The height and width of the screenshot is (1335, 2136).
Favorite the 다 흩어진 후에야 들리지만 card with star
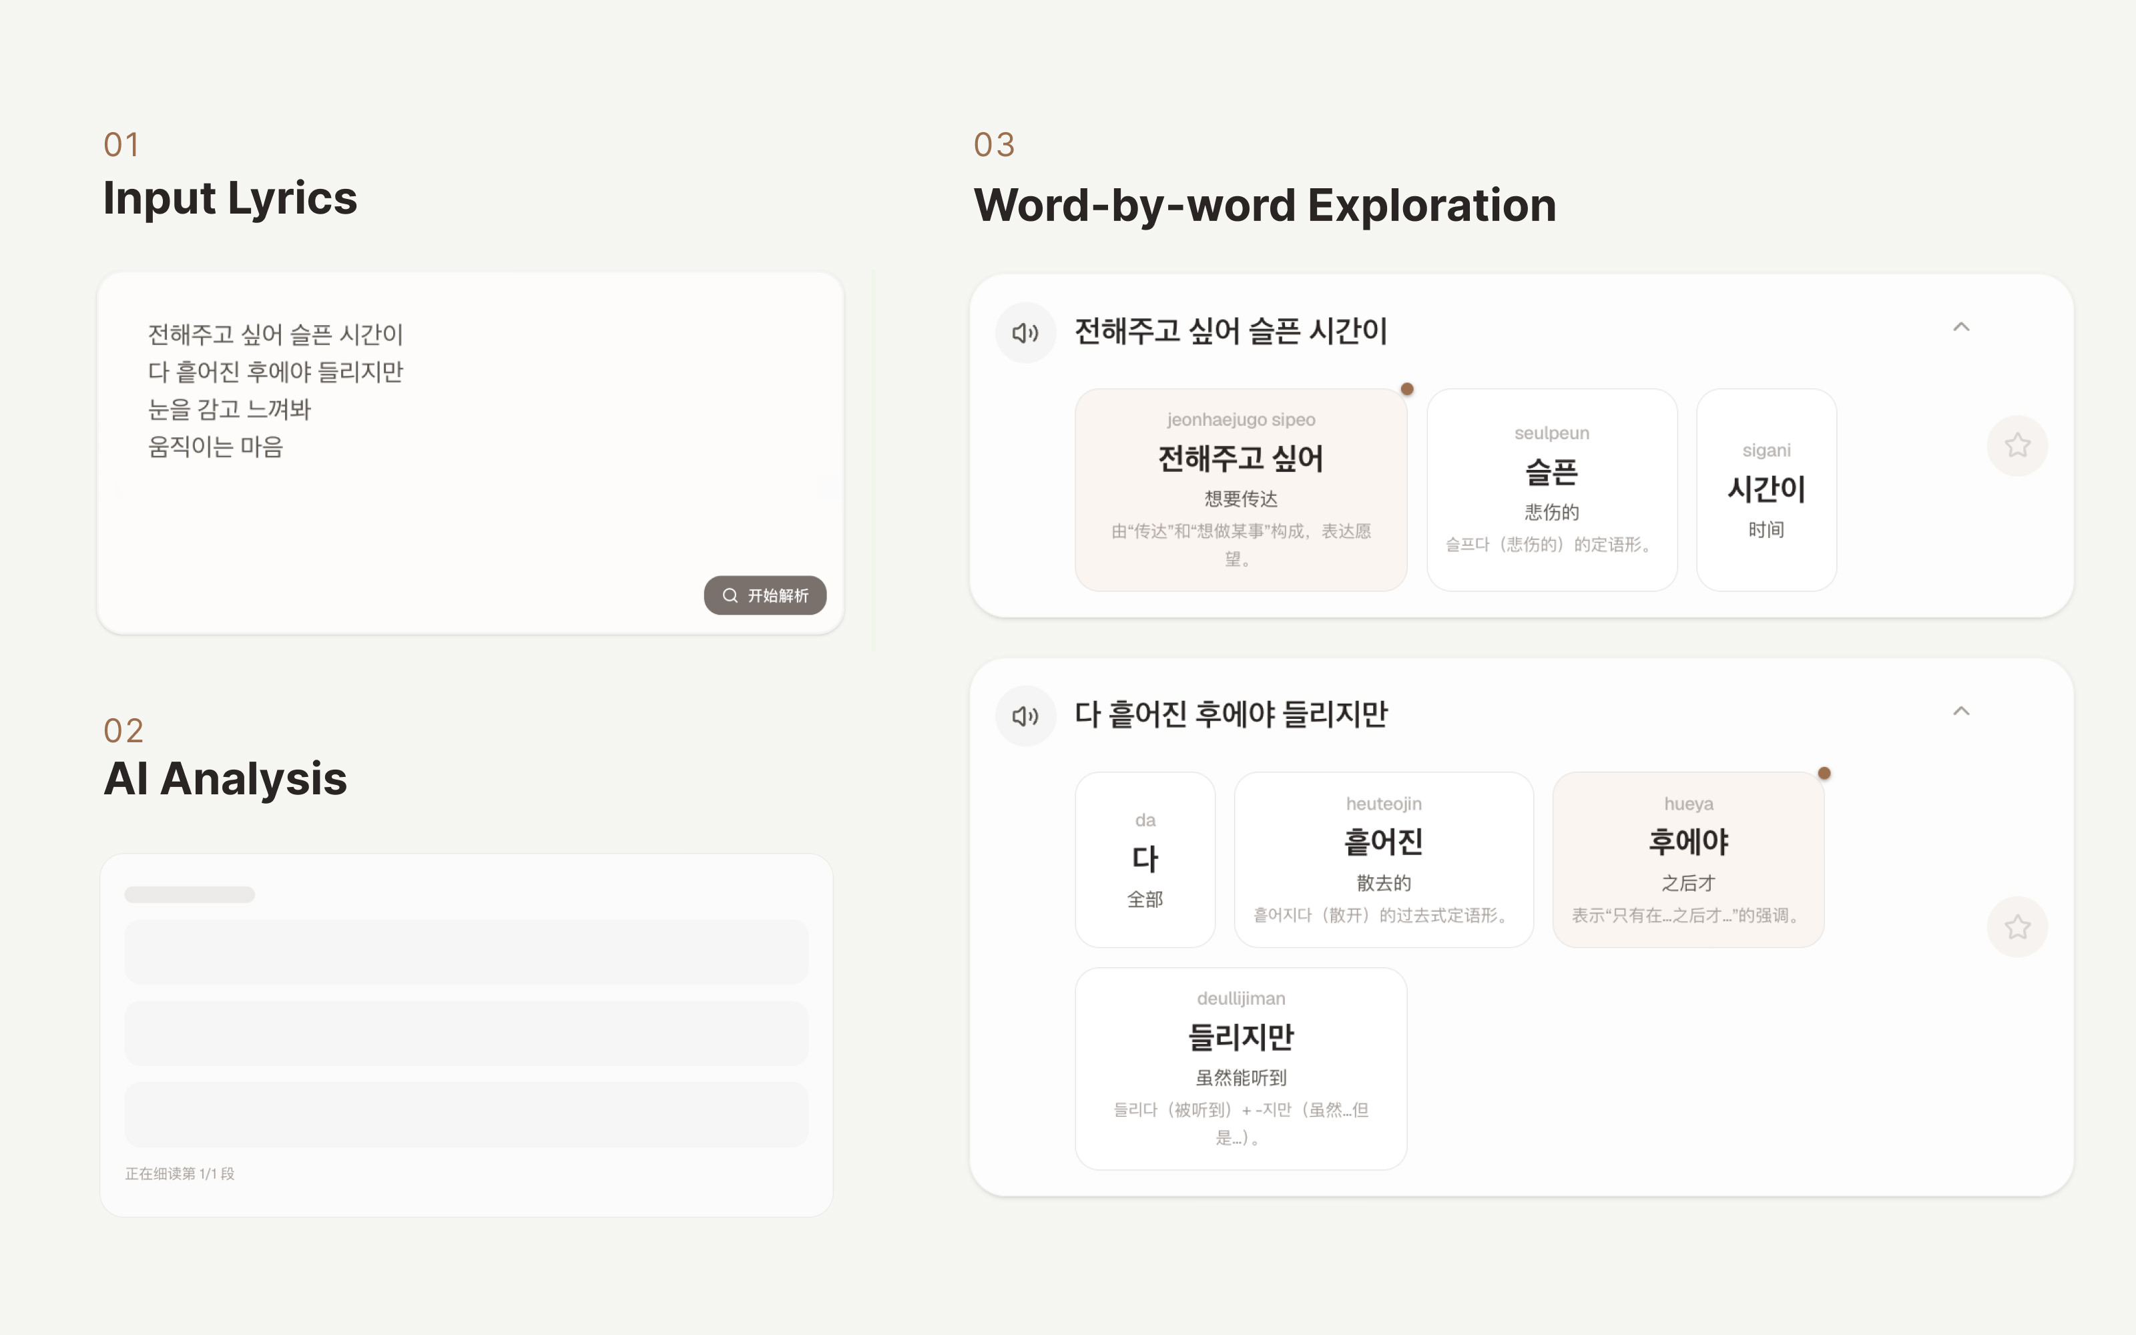(x=2017, y=927)
